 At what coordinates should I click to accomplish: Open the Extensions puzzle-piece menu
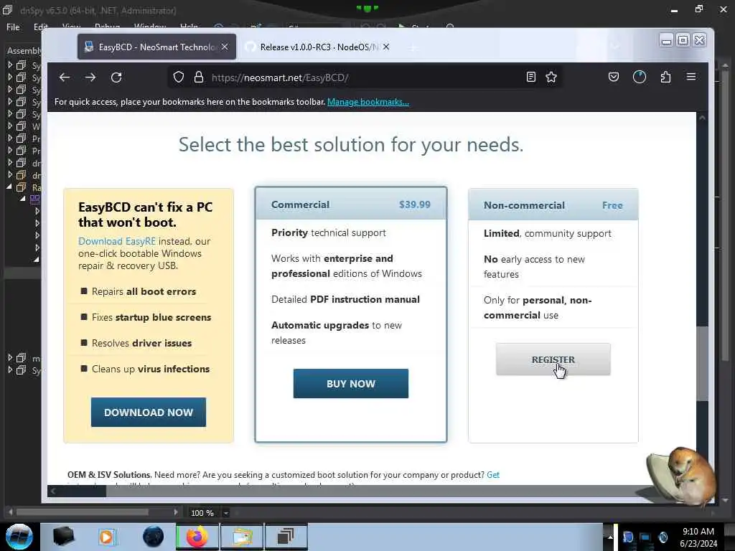(665, 77)
